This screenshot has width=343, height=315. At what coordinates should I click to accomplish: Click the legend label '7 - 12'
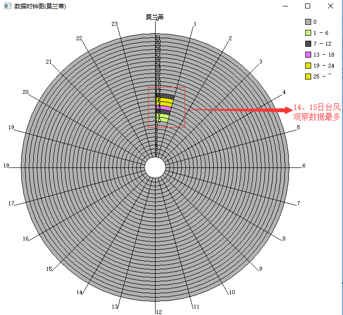point(322,44)
